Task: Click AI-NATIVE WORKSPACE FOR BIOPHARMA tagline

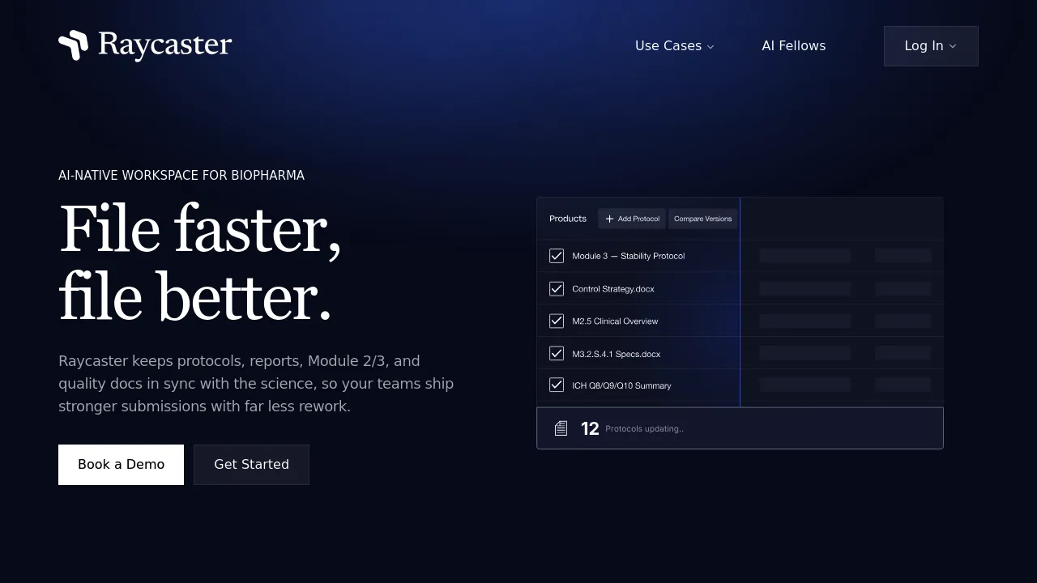Action: click(x=181, y=176)
